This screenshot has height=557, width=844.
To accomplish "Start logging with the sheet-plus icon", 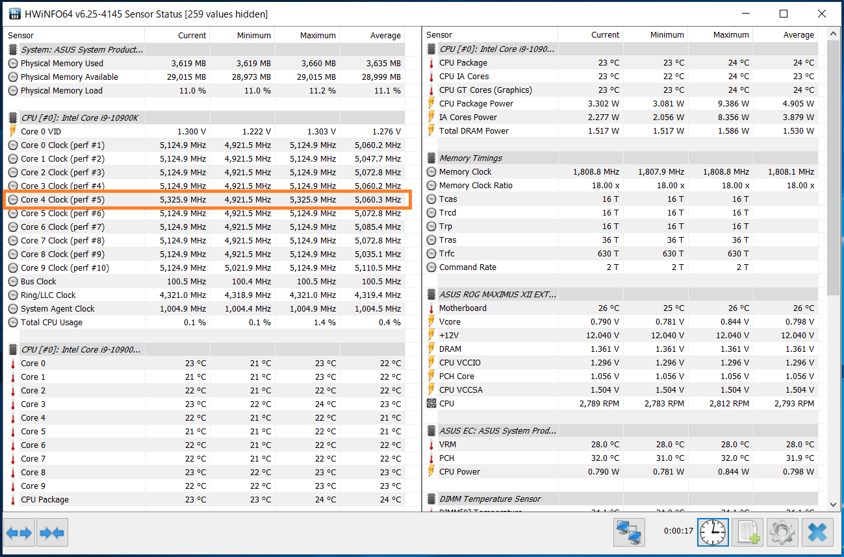I will point(747,533).
